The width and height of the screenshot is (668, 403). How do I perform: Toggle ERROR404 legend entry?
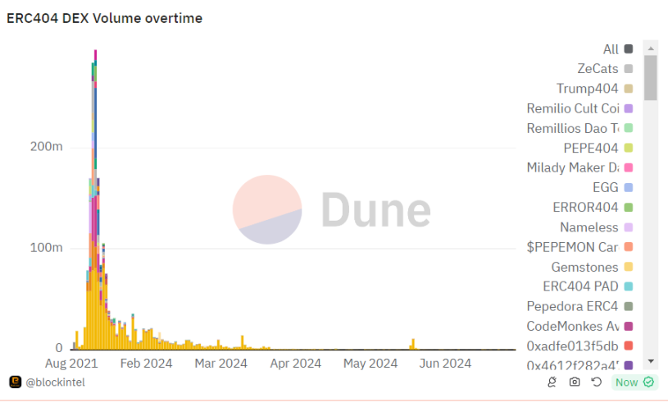click(585, 207)
